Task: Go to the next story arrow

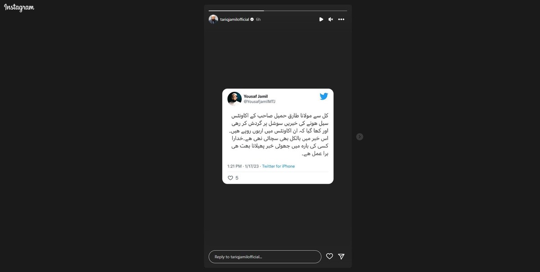Action: (x=360, y=136)
